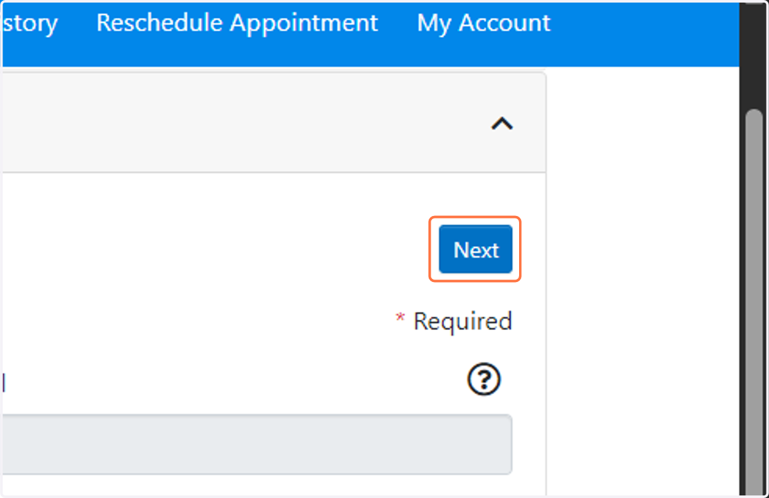This screenshot has height=498, width=769.
Task: Click the question mark help icon
Action: pyautogui.click(x=484, y=381)
